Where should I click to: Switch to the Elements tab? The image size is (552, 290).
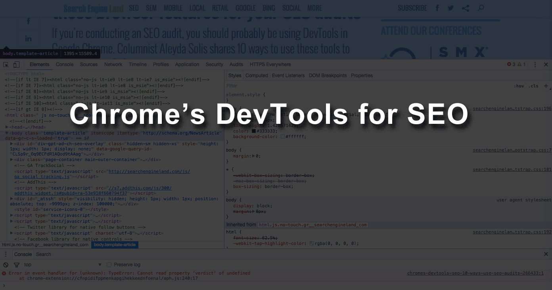[x=40, y=64]
